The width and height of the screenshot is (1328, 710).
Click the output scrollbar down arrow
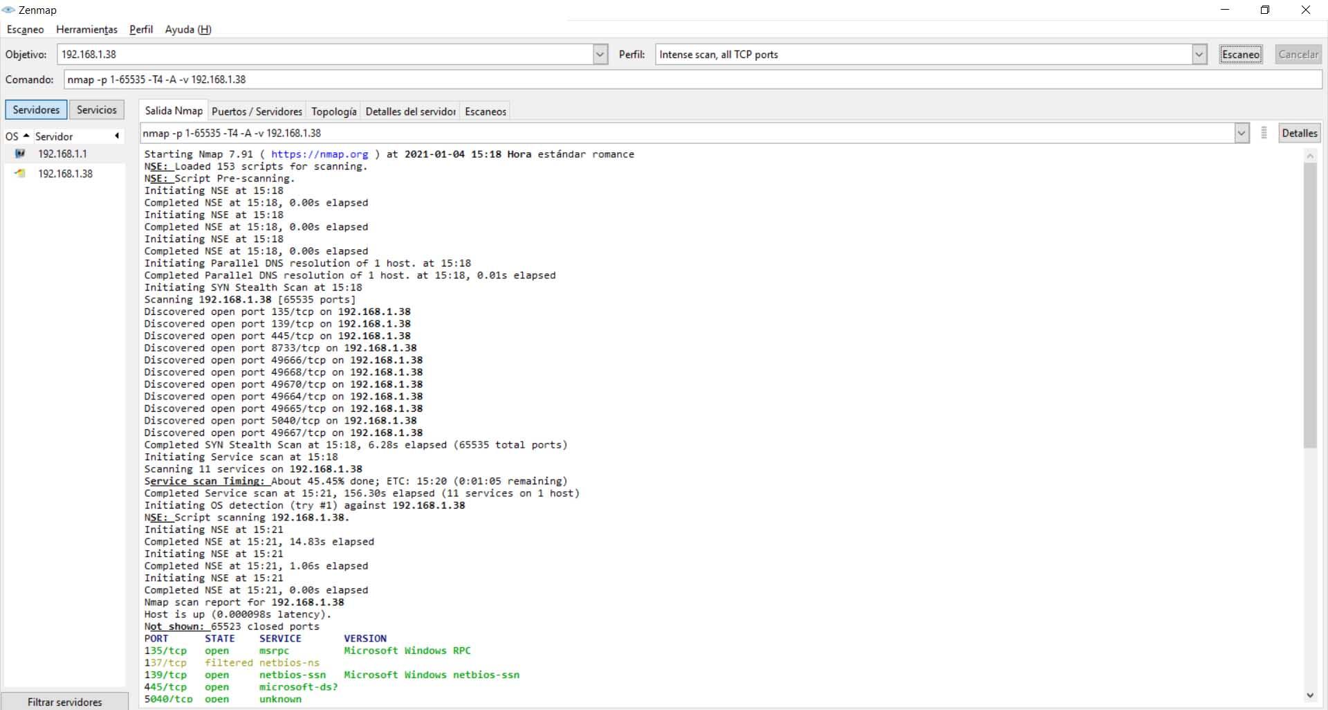point(1310,695)
